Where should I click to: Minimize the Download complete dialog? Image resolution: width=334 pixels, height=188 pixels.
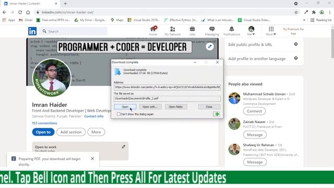coord(195,62)
